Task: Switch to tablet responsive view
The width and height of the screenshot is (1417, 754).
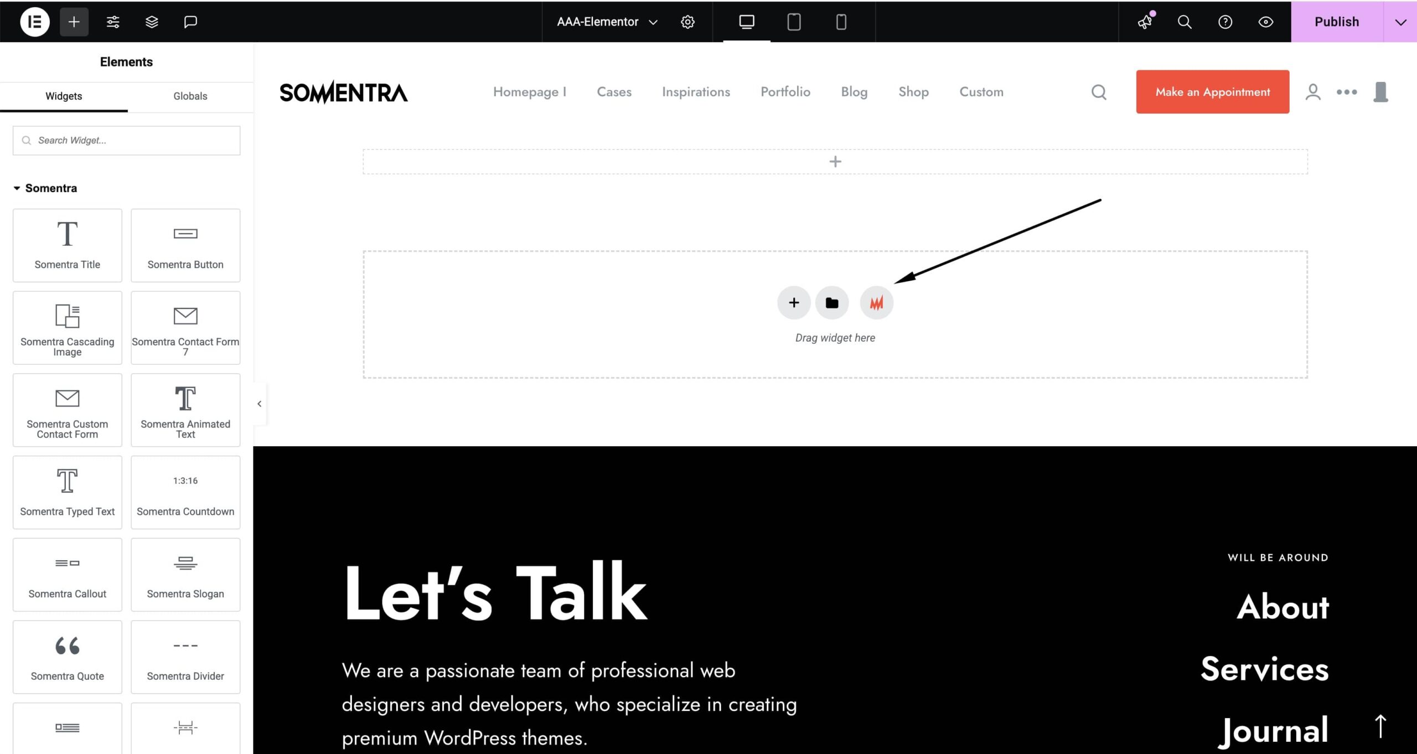Action: [x=794, y=22]
